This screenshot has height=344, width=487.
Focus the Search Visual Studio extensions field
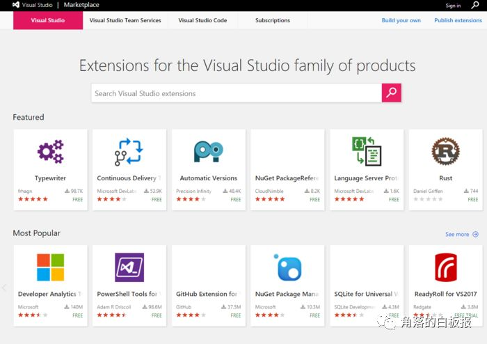237,93
